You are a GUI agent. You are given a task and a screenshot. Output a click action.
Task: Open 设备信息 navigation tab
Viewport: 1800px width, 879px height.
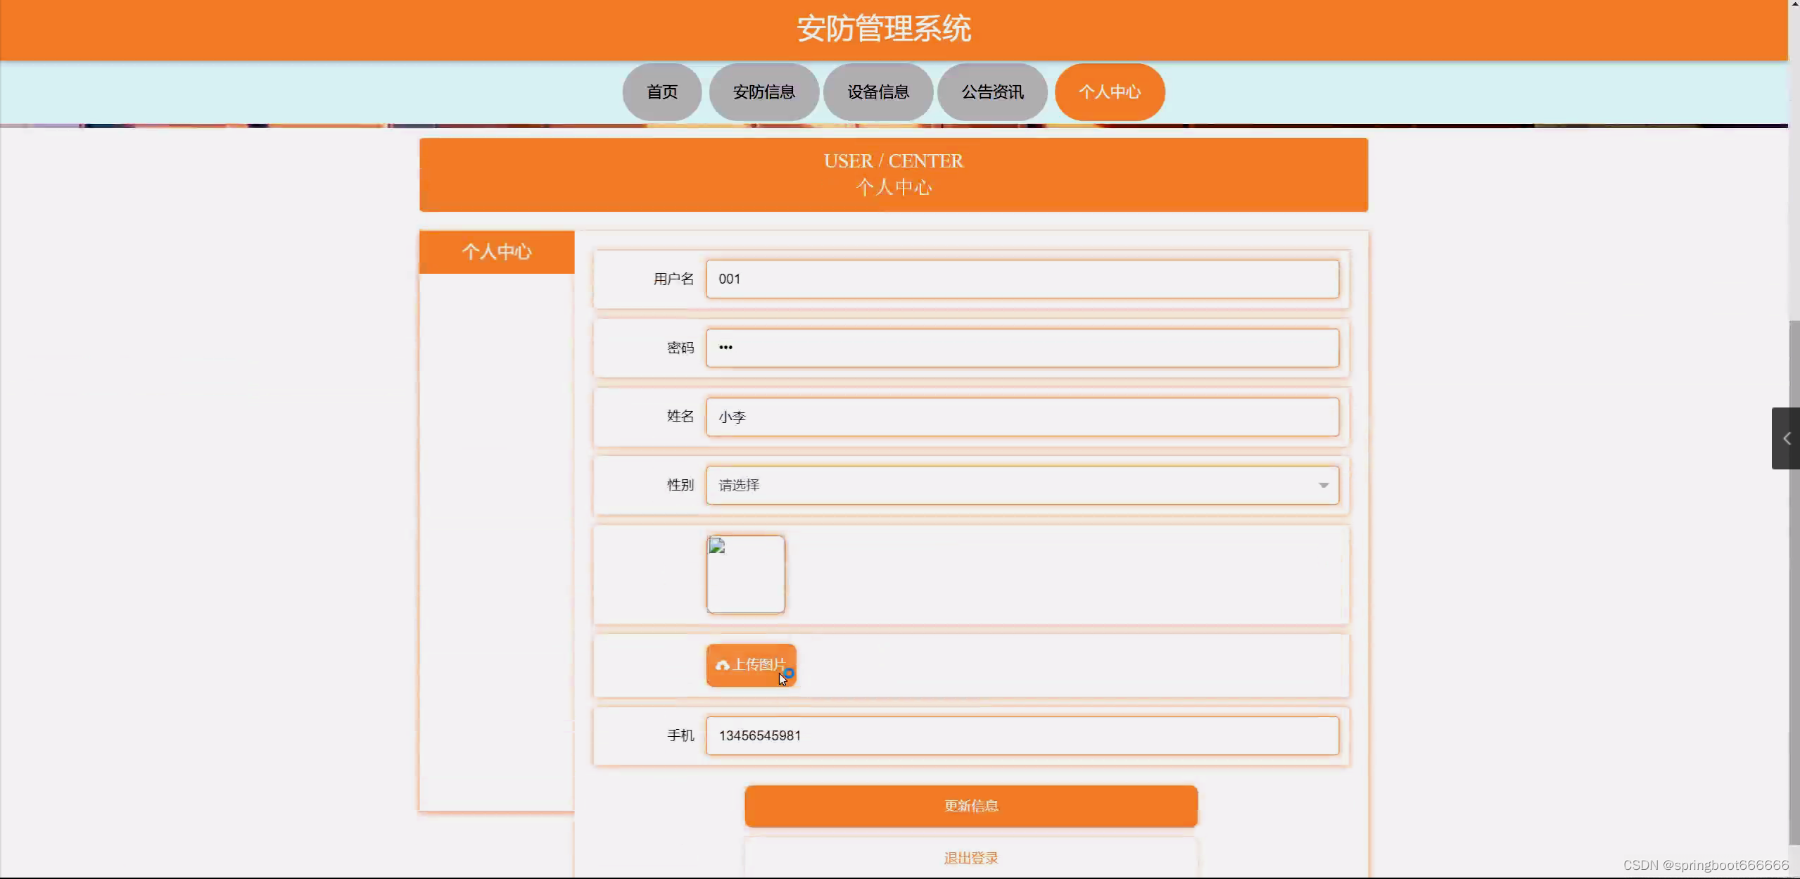pos(877,92)
